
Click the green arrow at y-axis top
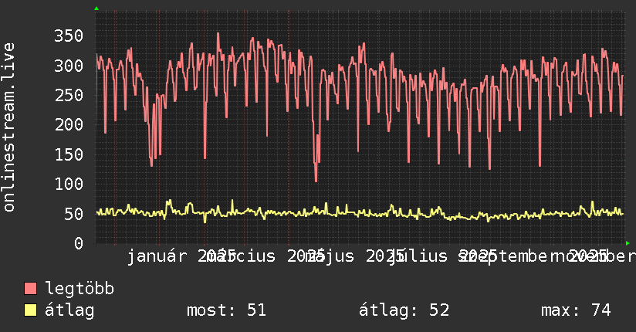pos(96,8)
